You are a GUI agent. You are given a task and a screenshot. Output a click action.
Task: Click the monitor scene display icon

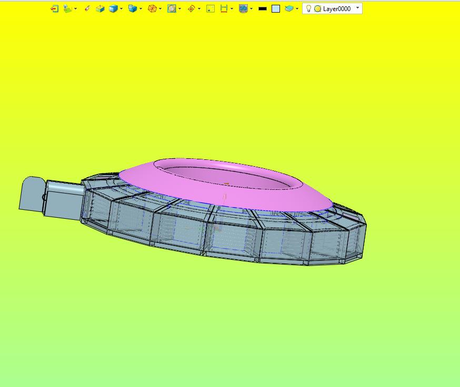click(243, 9)
